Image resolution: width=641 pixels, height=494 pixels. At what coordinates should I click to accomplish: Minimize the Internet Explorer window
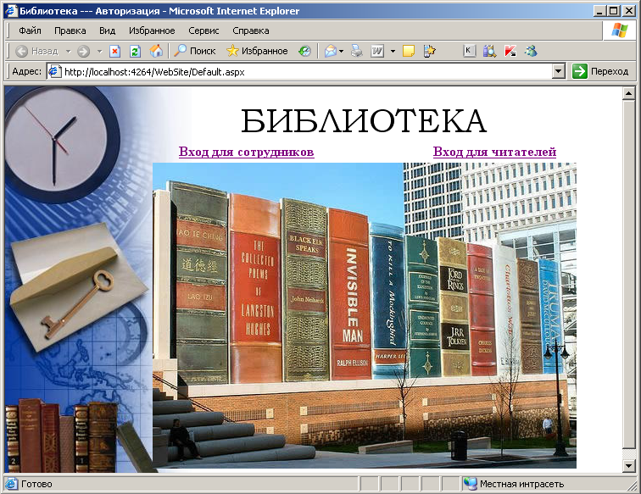(599, 11)
